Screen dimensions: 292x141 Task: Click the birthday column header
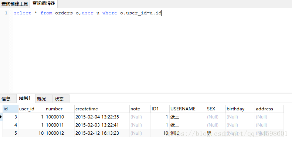tap(240, 109)
